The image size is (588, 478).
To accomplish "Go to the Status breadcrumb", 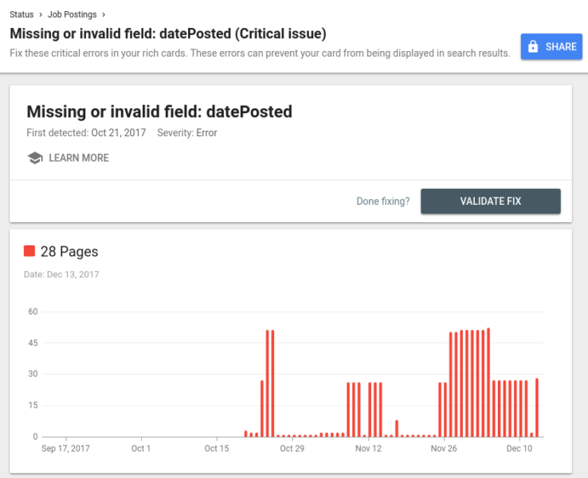I will (22, 14).
